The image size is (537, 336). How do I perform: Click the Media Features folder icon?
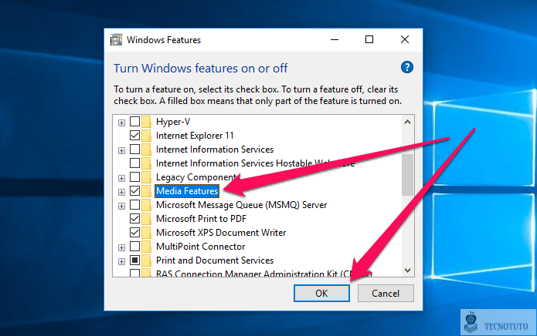pyautogui.click(x=146, y=191)
